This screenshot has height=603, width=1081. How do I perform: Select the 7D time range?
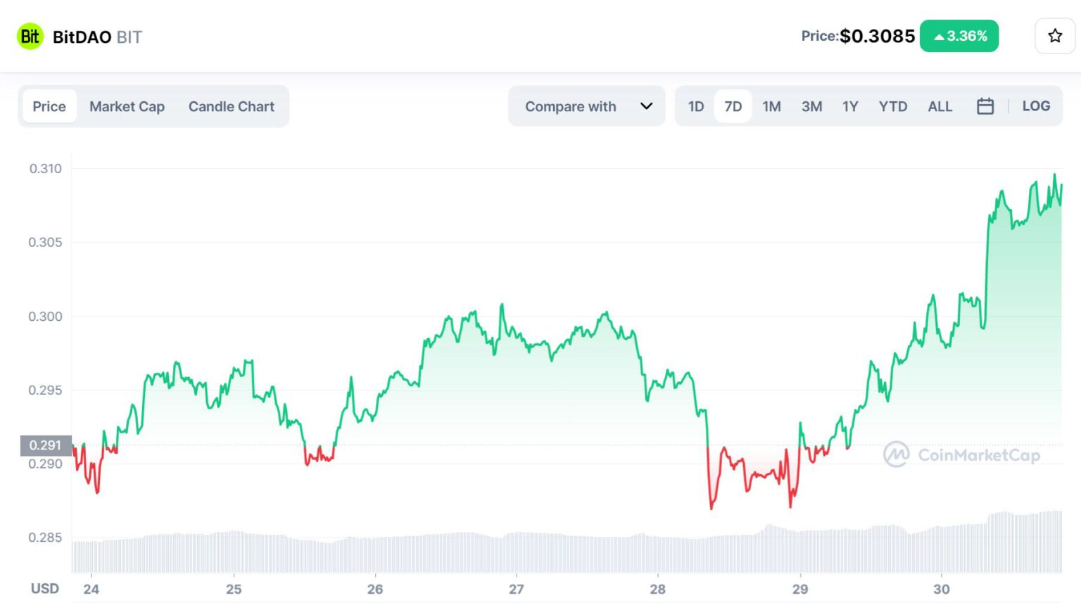tap(733, 106)
